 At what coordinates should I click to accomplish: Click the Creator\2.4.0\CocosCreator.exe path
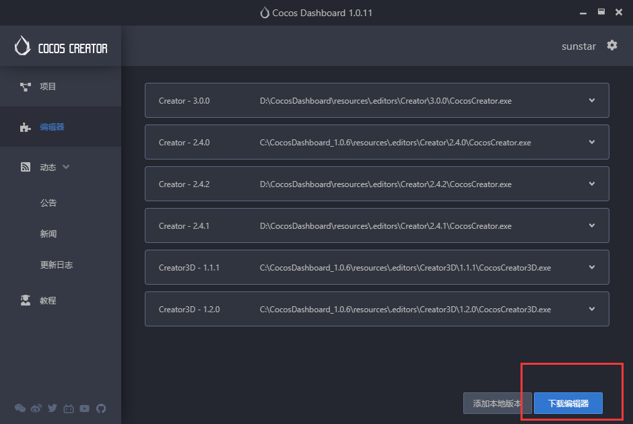(x=395, y=143)
